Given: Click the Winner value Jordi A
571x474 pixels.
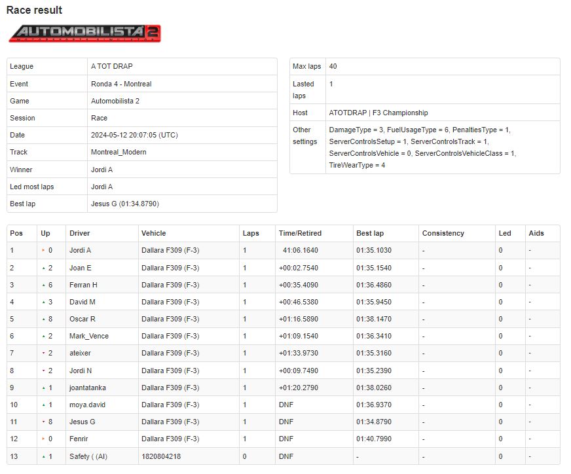Looking at the screenshot, I should [x=102, y=170].
